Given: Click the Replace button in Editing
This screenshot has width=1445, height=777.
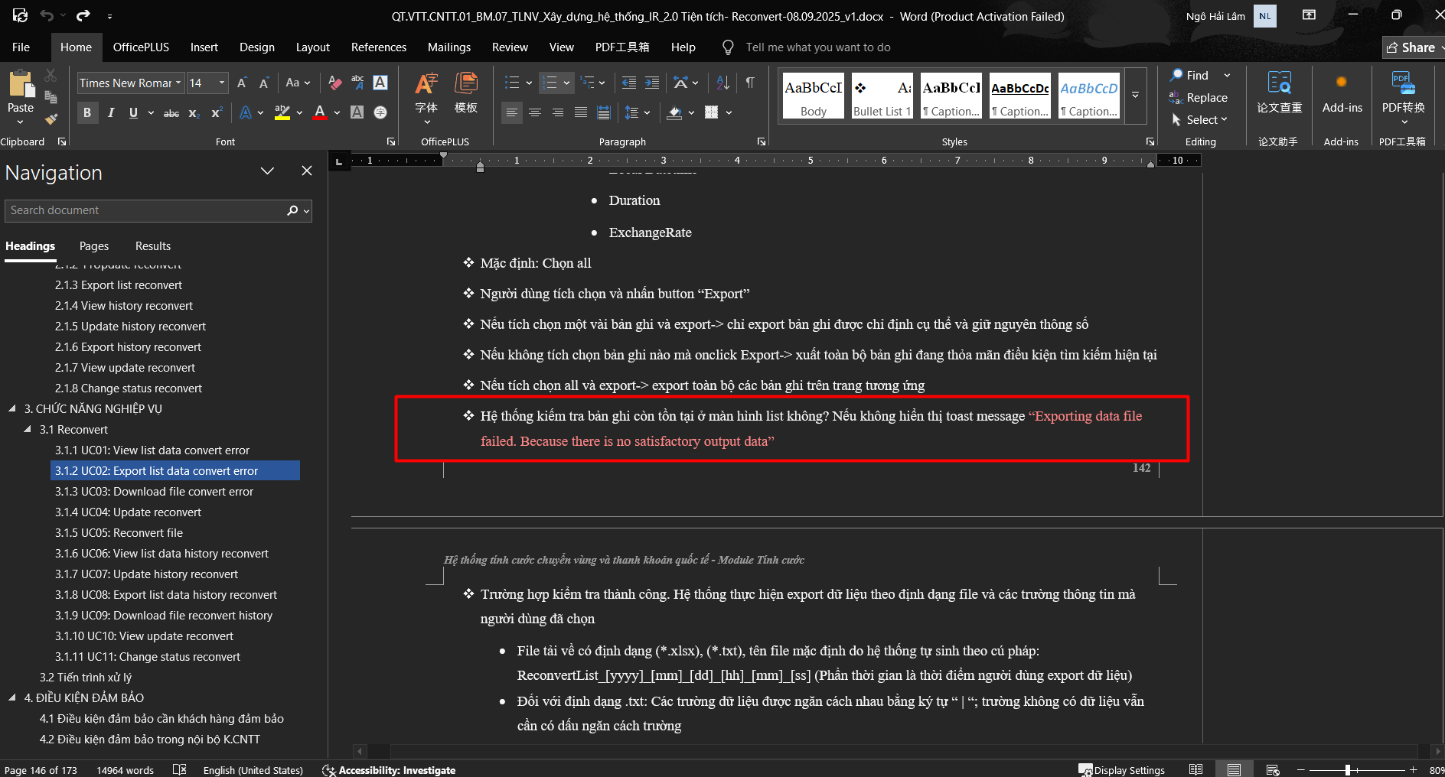Looking at the screenshot, I should click(1206, 98).
